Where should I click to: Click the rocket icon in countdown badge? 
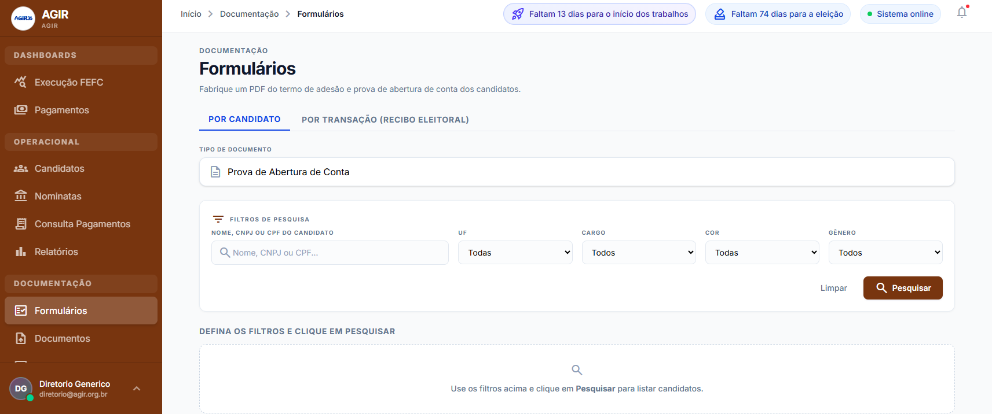click(518, 14)
